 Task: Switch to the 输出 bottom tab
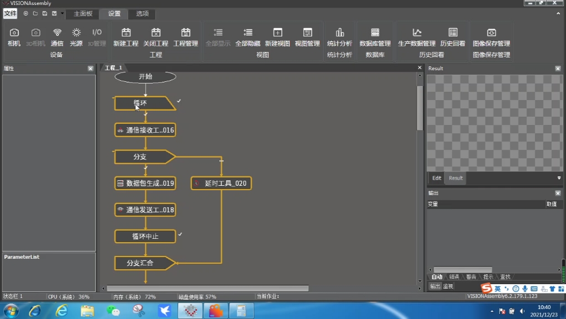(435, 286)
